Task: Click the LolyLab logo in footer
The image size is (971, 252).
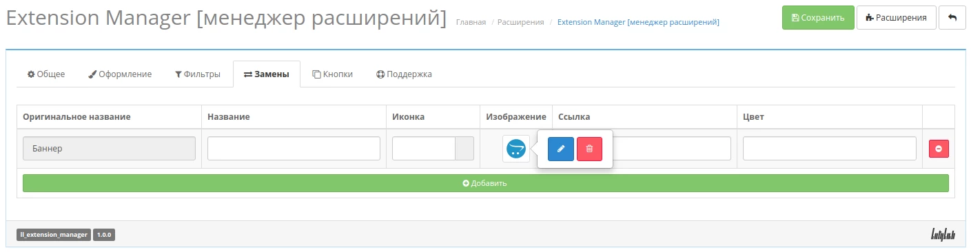Action: point(943,235)
